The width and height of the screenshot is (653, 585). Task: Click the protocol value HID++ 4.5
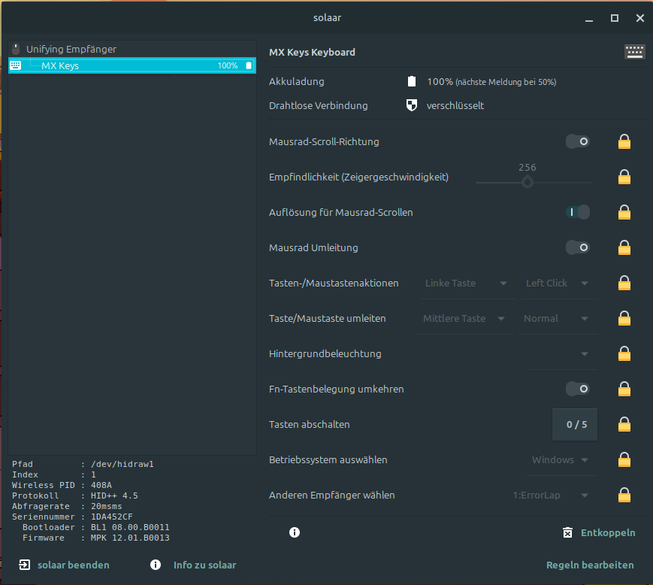coord(114,496)
